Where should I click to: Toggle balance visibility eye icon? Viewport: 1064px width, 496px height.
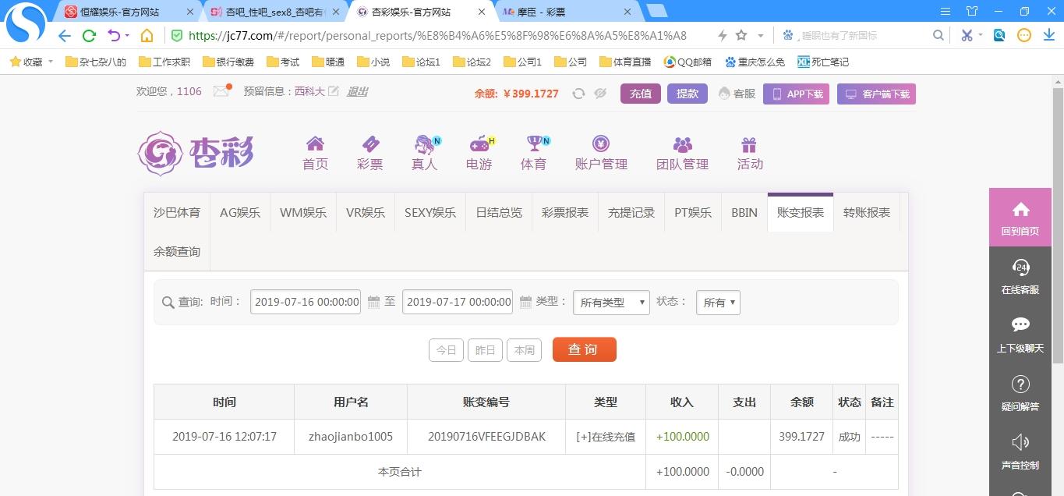[x=600, y=94]
